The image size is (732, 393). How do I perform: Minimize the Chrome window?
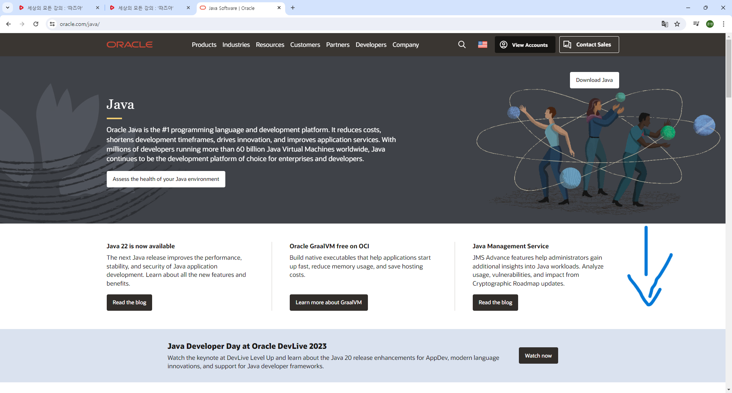[688, 8]
